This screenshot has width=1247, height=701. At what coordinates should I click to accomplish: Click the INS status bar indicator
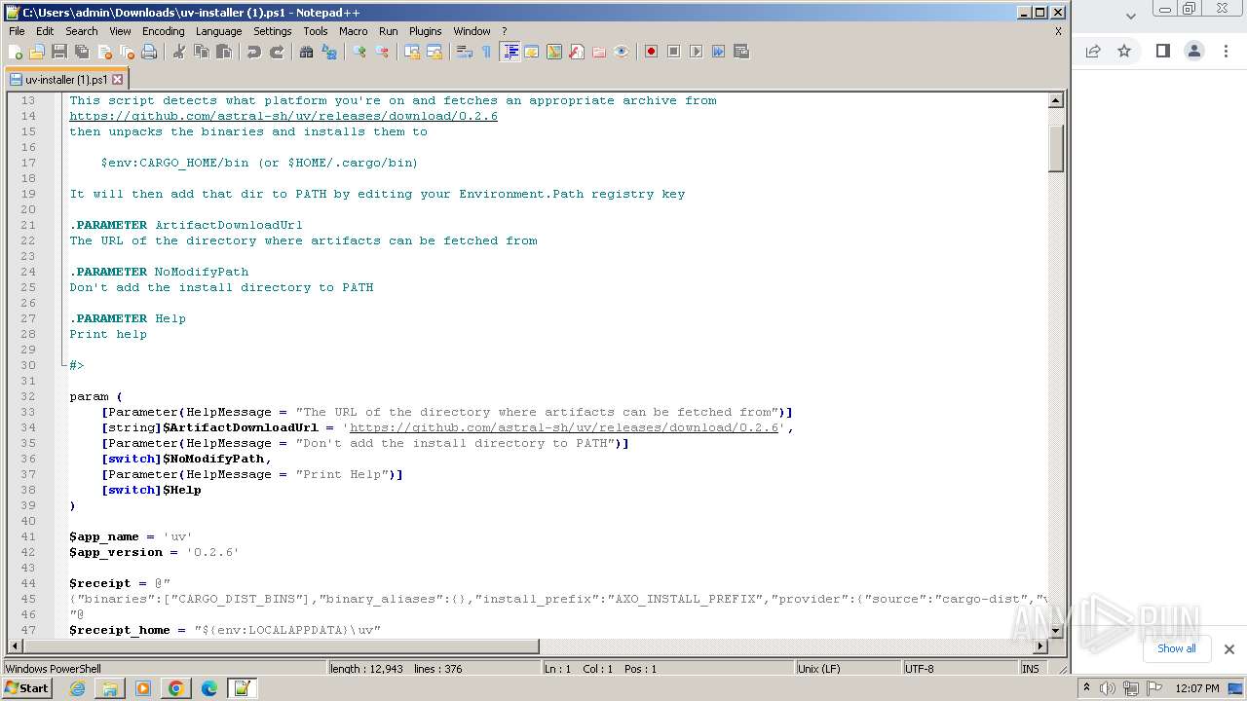pyautogui.click(x=1031, y=669)
